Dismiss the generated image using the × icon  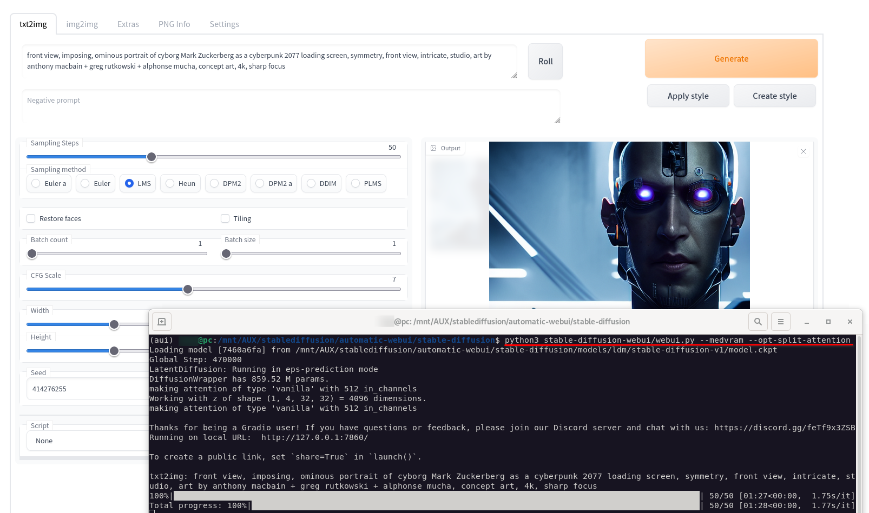[804, 152]
